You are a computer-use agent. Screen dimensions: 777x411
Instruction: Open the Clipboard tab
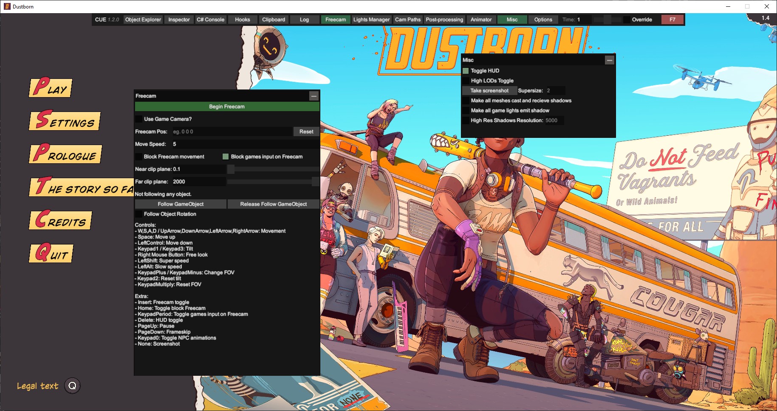274,20
